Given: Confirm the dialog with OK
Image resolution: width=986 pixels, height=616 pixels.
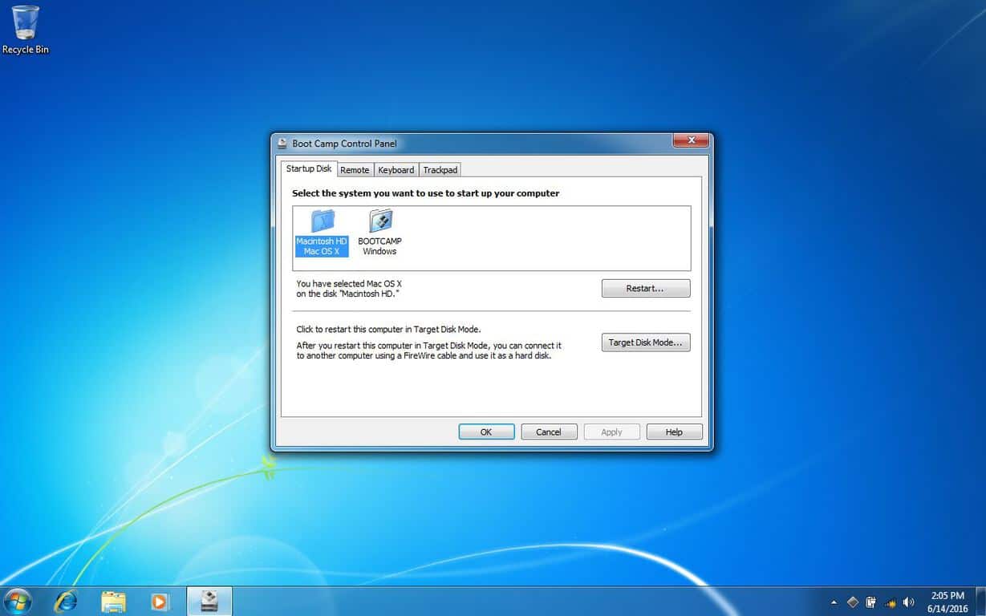Looking at the screenshot, I should tap(486, 432).
